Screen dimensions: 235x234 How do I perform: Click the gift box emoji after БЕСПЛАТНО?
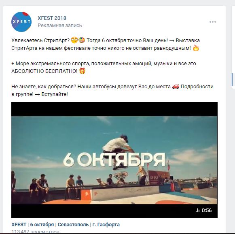(x=82, y=71)
